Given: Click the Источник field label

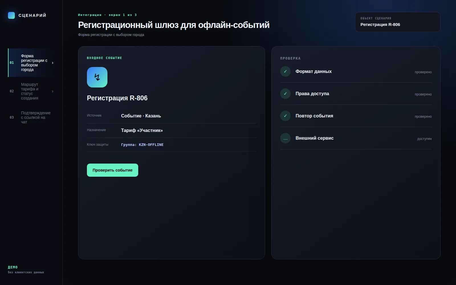Looking at the screenshot, I should click(x=94, y=115).
